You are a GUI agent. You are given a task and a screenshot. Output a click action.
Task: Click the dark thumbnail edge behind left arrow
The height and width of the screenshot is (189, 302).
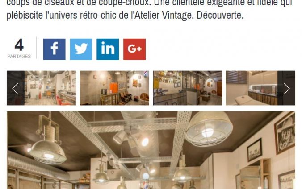point(16,88)
